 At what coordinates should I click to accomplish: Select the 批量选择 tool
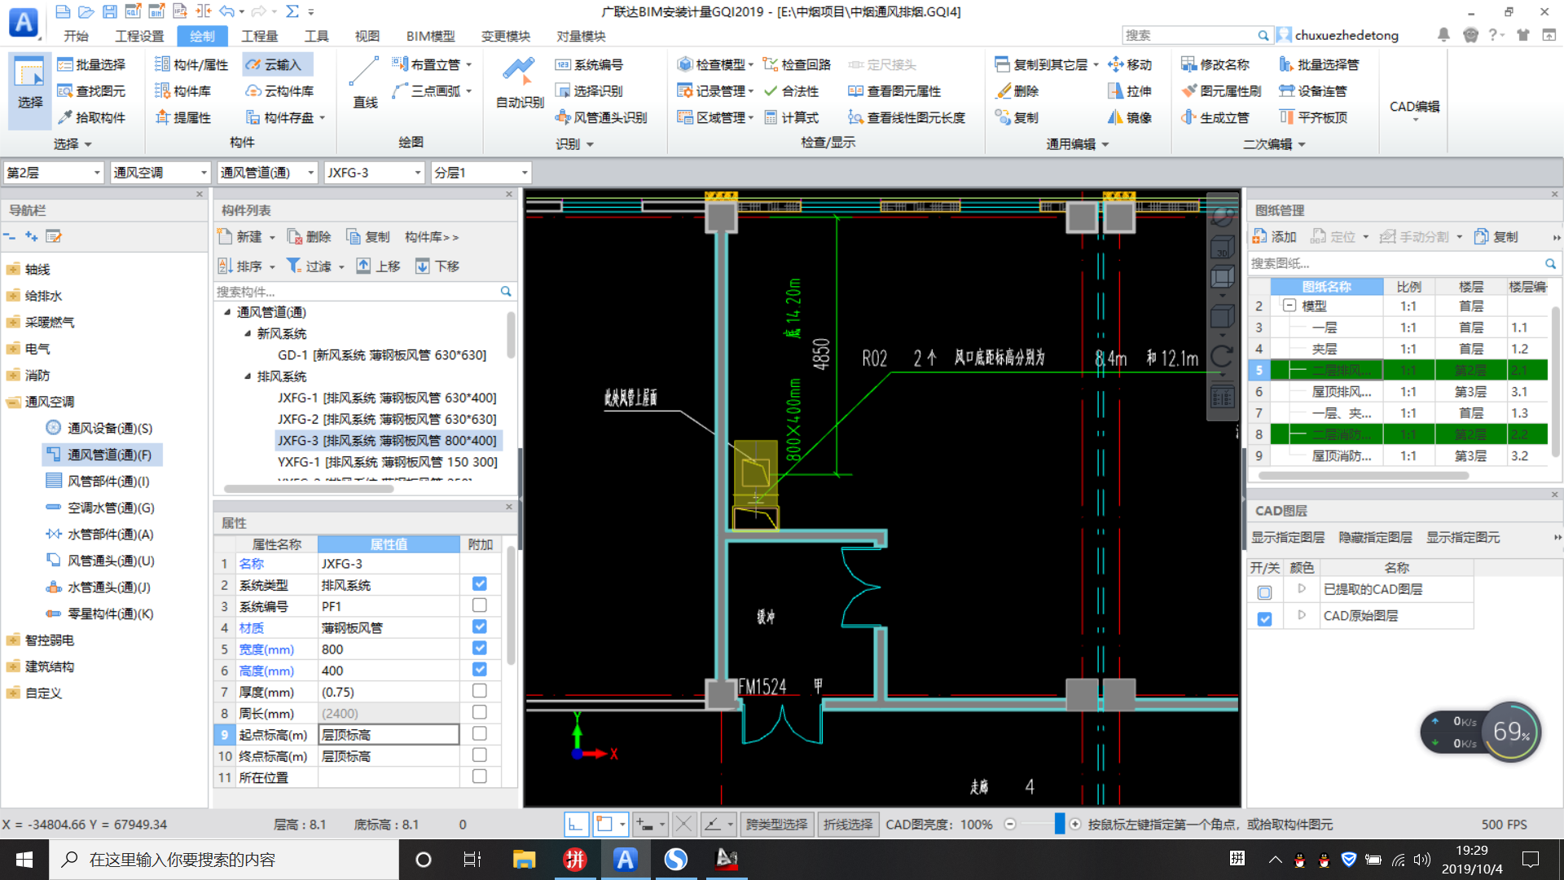point(91,64)
